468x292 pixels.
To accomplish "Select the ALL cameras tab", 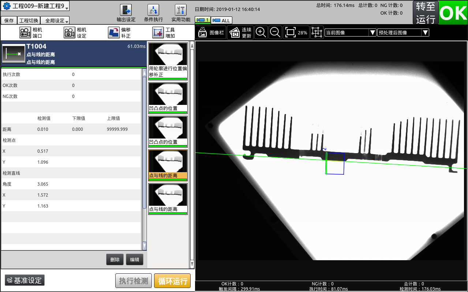I will (221, 20).
